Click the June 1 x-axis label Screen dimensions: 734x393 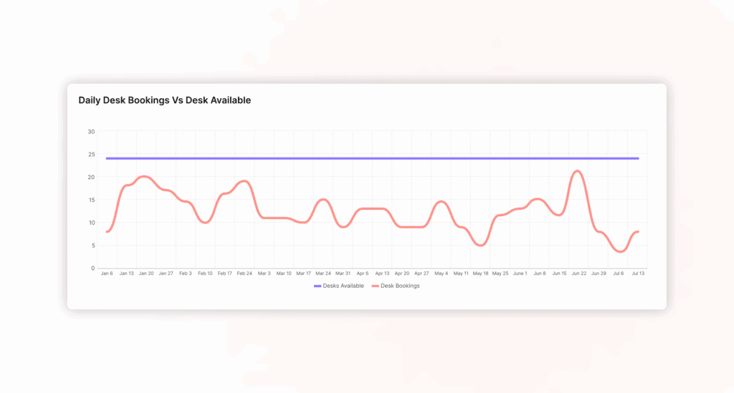(520, 273)
